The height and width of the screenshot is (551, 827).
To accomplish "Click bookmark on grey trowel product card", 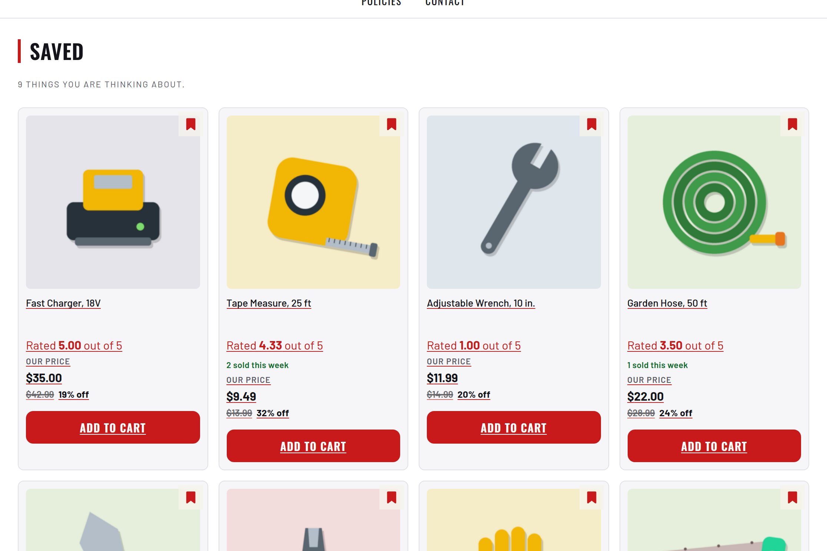I will pyautogui.click(x=190, y=498).
